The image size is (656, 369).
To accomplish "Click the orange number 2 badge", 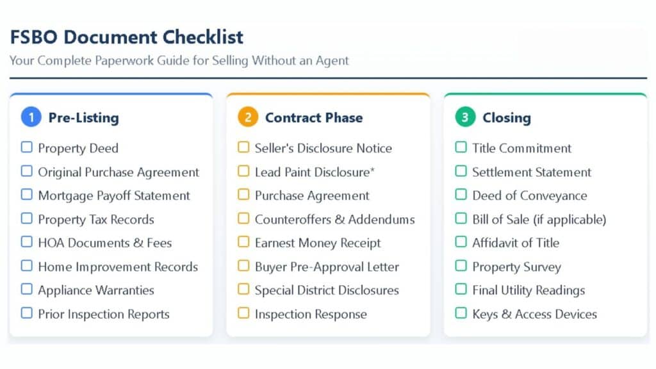I will [x=247, y=117].
